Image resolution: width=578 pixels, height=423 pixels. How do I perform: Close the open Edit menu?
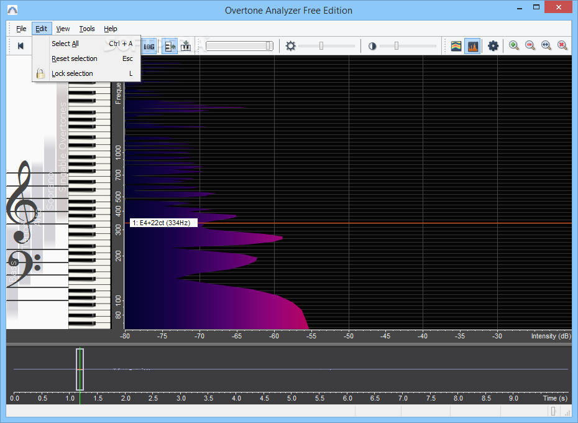(x=41, y=29)
